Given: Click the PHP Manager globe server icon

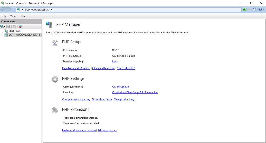Looking at the screenshot, I should pos(49,25).
